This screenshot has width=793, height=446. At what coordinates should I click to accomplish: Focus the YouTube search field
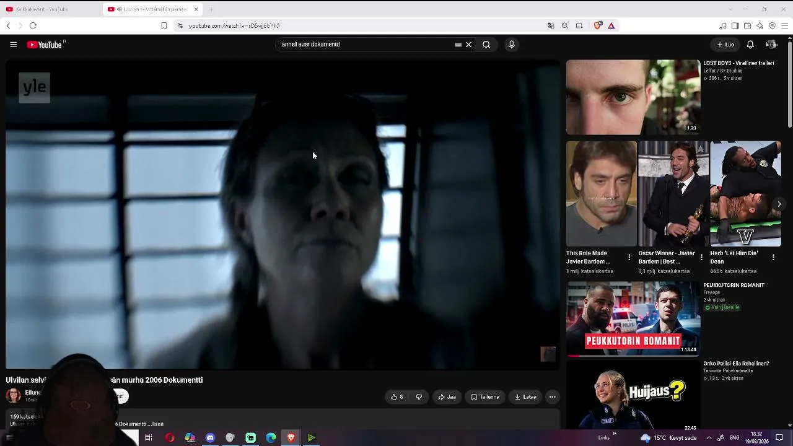tap(366, 45)
